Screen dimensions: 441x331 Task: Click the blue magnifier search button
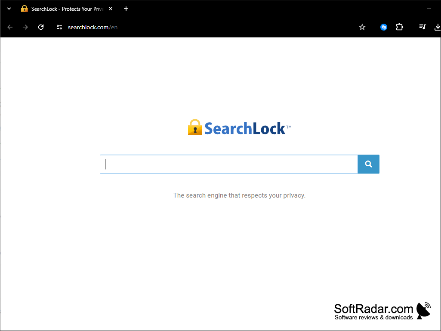click(368, 164)
